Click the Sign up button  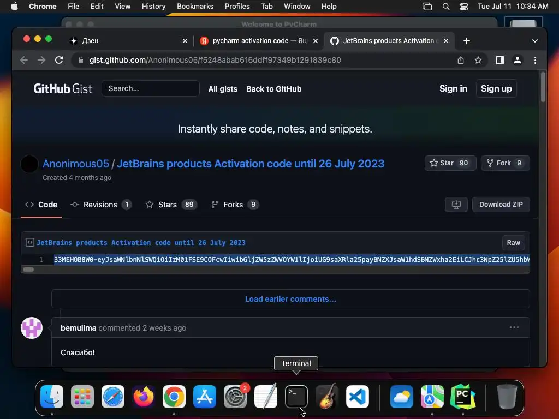496,89
